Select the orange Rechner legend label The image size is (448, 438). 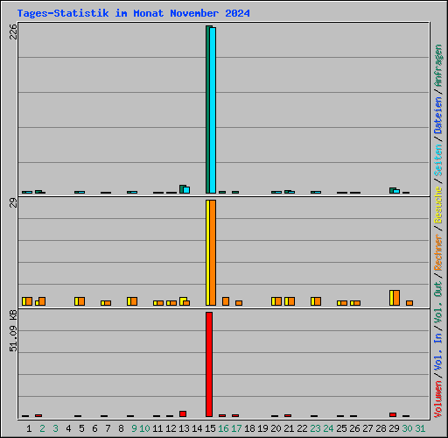click(x=438, y=252)
